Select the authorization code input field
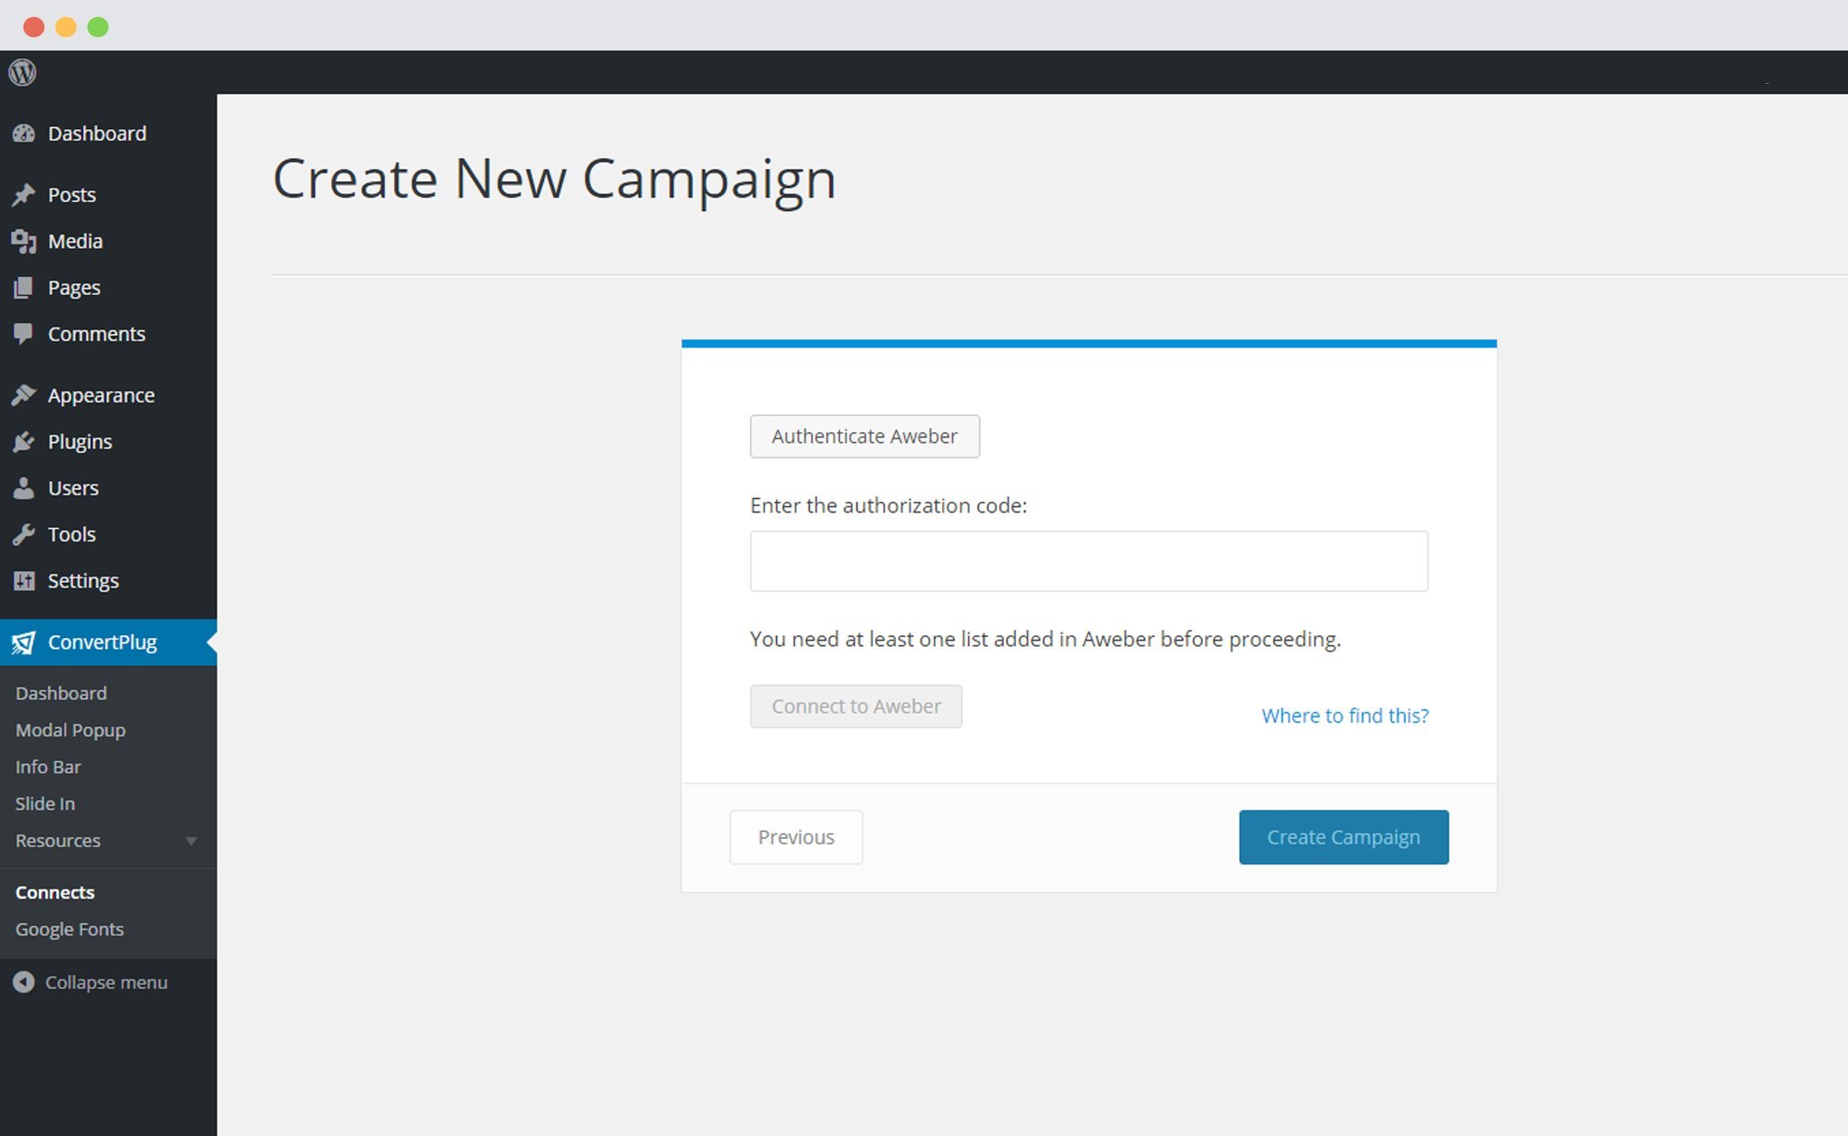Screen dimensions: 1848x1136 [1089, 560]
